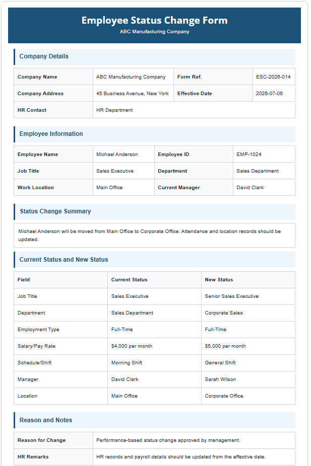This screenshot has width=311, height=466.
Task: Select the 'Status Change Summary' heading
Action: pyautogui.click(x=55, y=211)
